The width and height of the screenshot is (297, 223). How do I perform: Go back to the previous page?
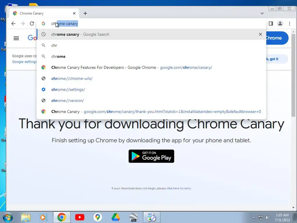[13, 24]
